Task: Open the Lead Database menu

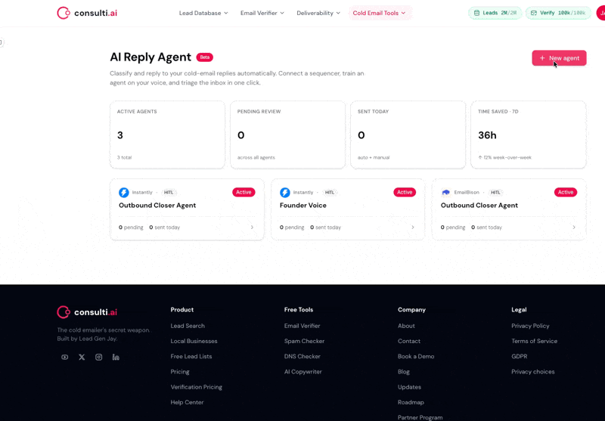Action: (x=203, y=13)
